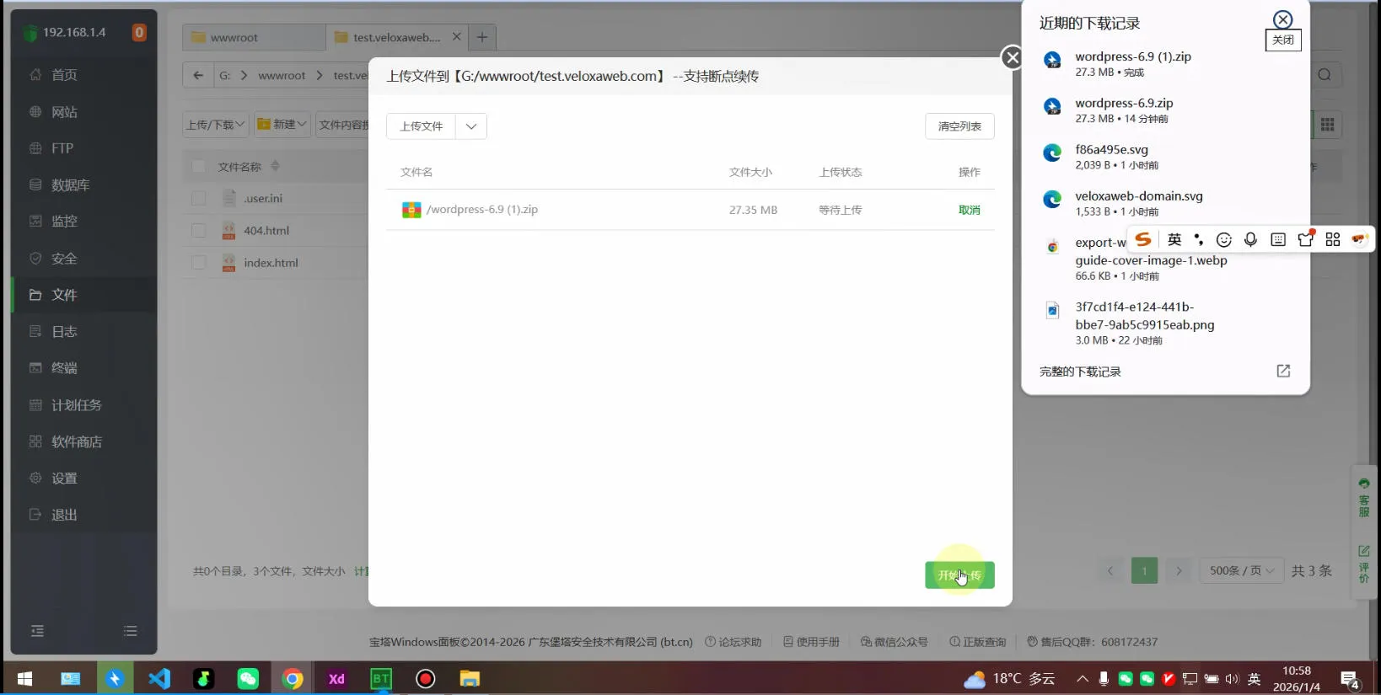Expand the 500条/页 page size dropdown
1381x695 pixels.
tap(1241, 570)
